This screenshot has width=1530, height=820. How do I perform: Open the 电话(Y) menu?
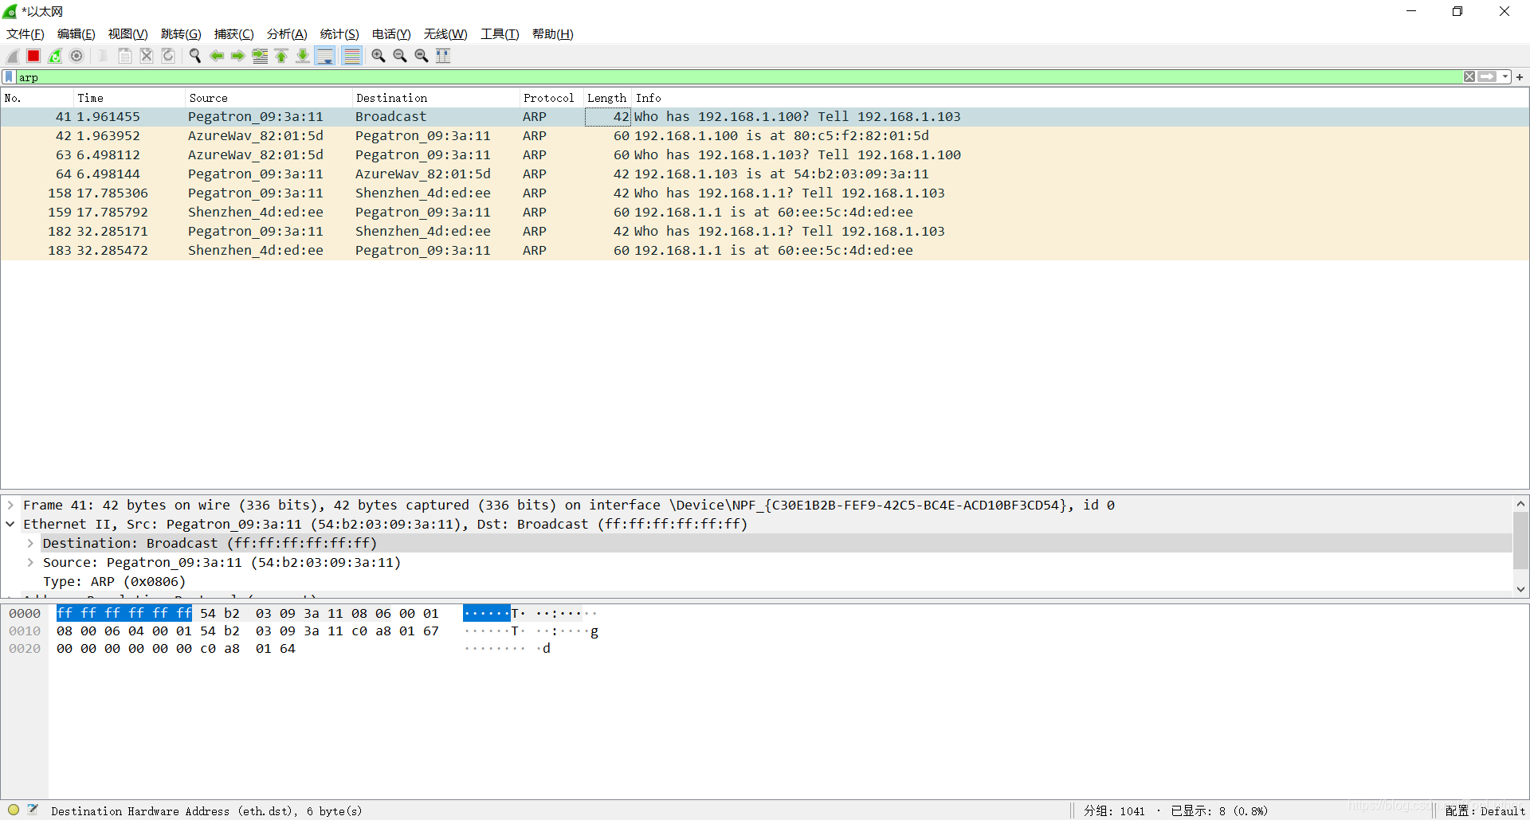391,34
